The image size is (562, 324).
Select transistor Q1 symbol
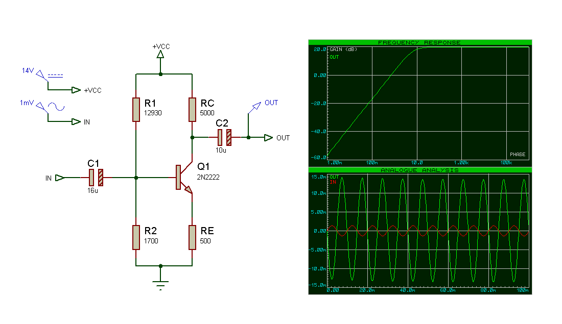point(184,178)
